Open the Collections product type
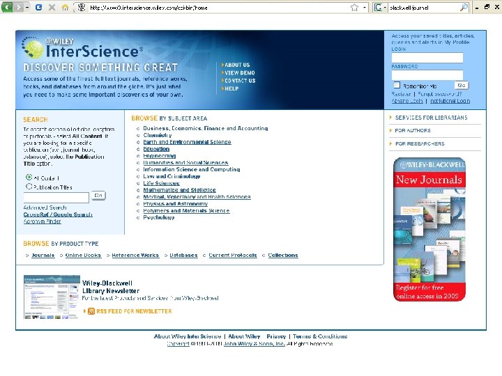The width and height of the screenshot is (502, 376). 283,255
